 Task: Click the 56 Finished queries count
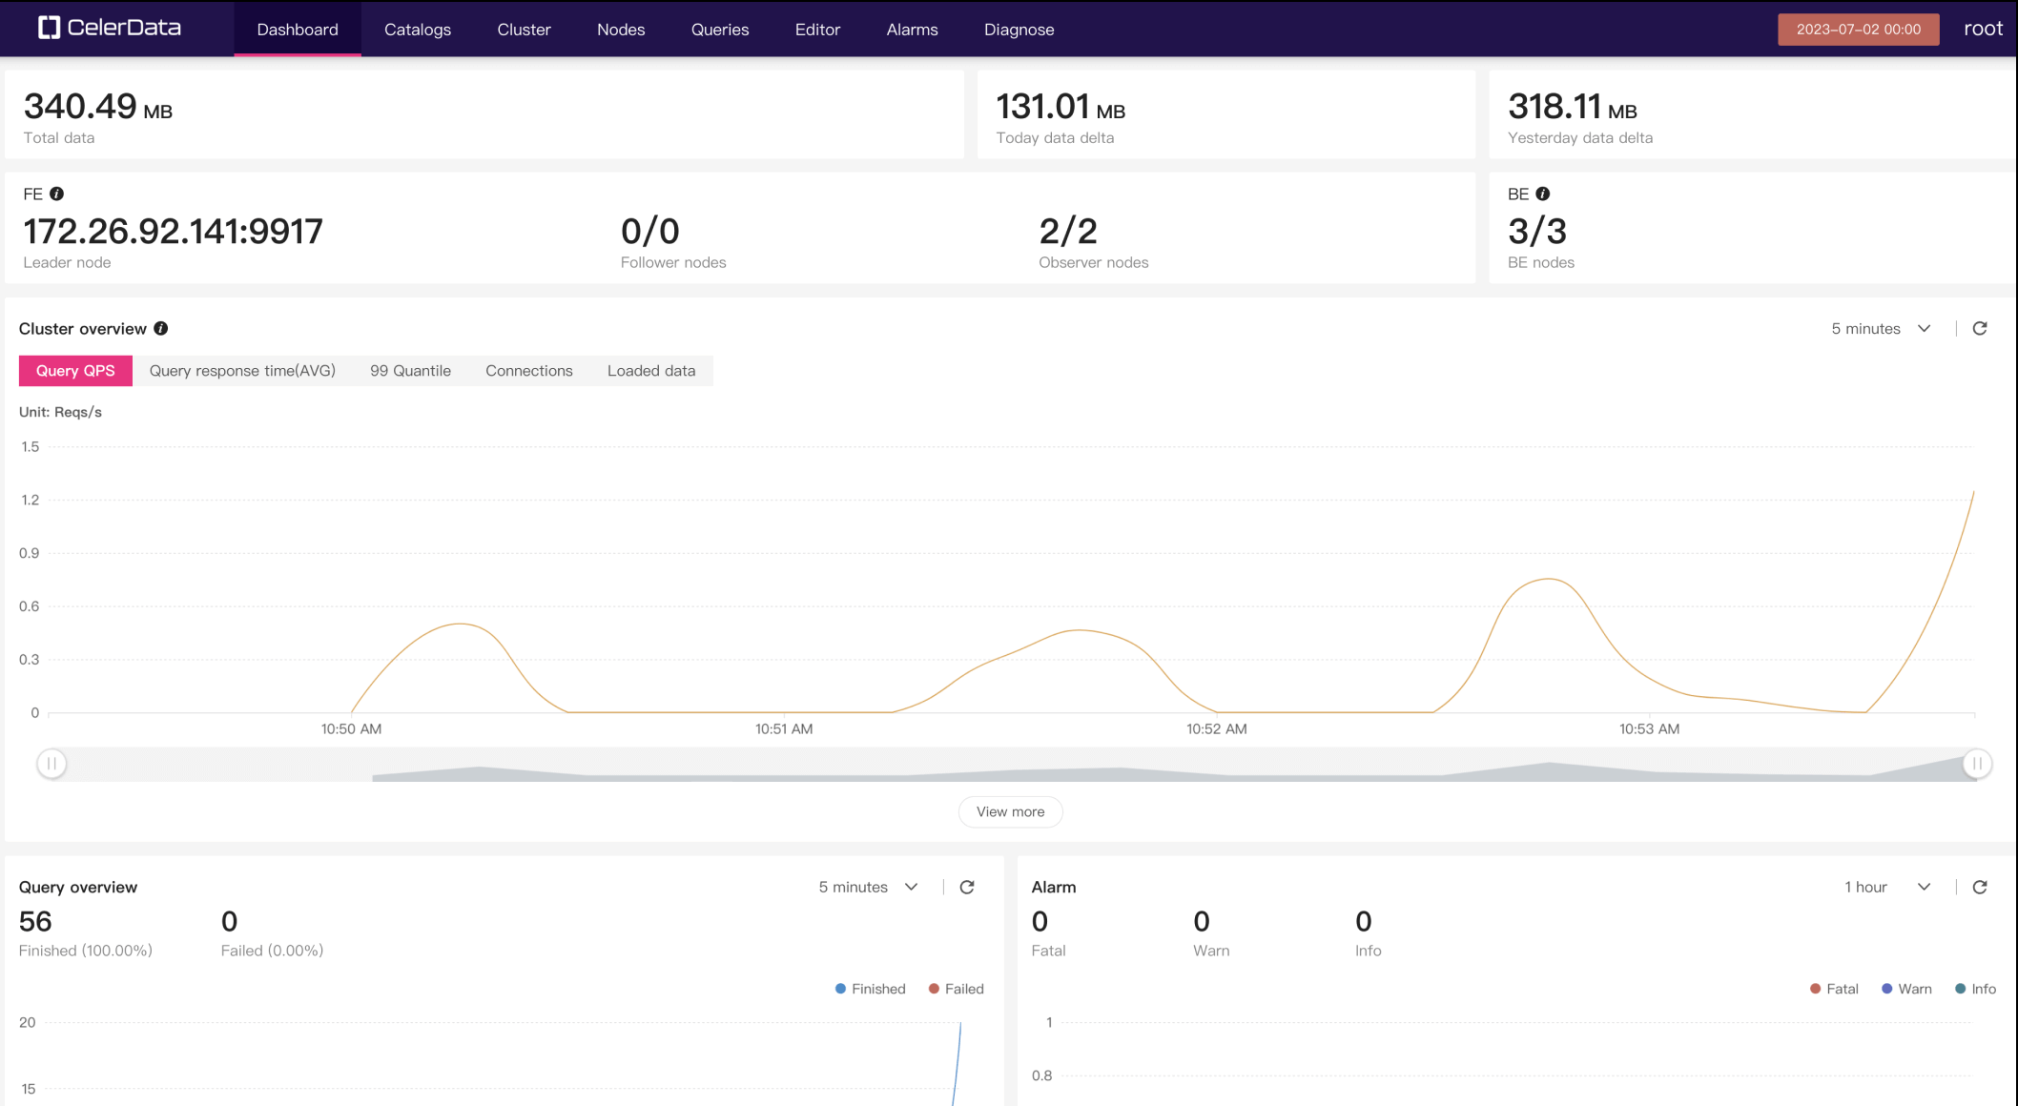(35, 921)
